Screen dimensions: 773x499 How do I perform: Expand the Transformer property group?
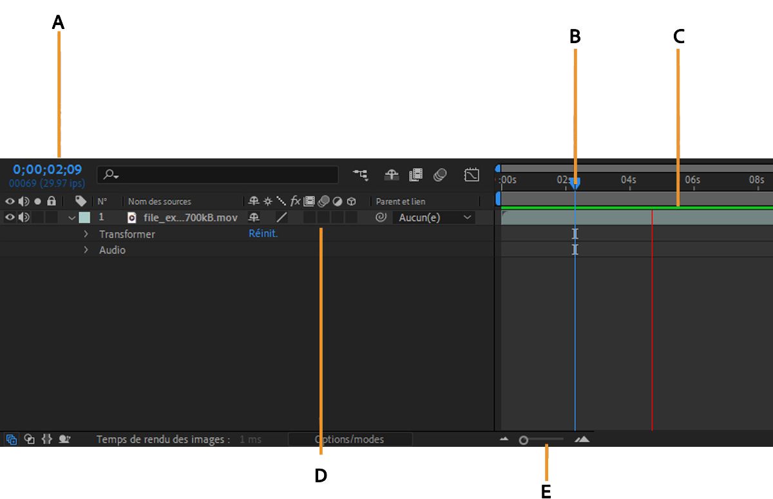(x=86, y=234)
